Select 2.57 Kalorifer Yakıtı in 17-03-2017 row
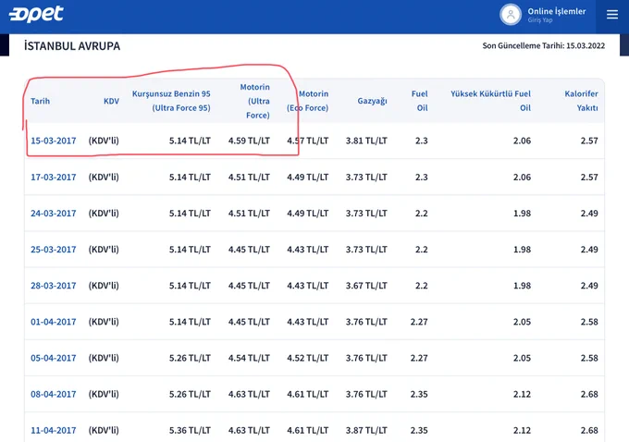The image size is (629, 442). click(x=589, y=177)
